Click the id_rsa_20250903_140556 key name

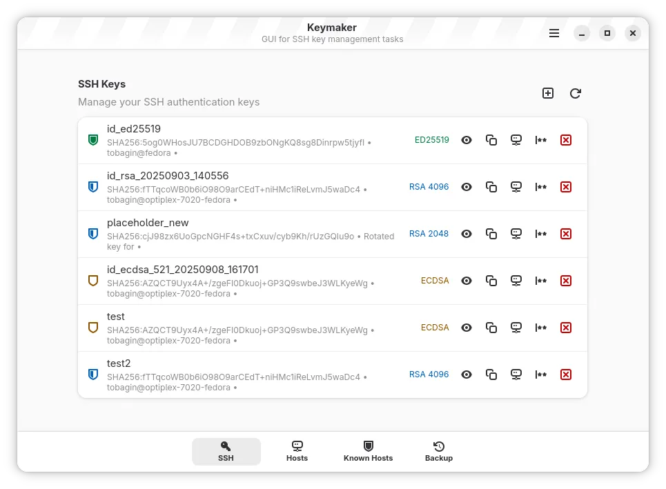pos(168,176)
